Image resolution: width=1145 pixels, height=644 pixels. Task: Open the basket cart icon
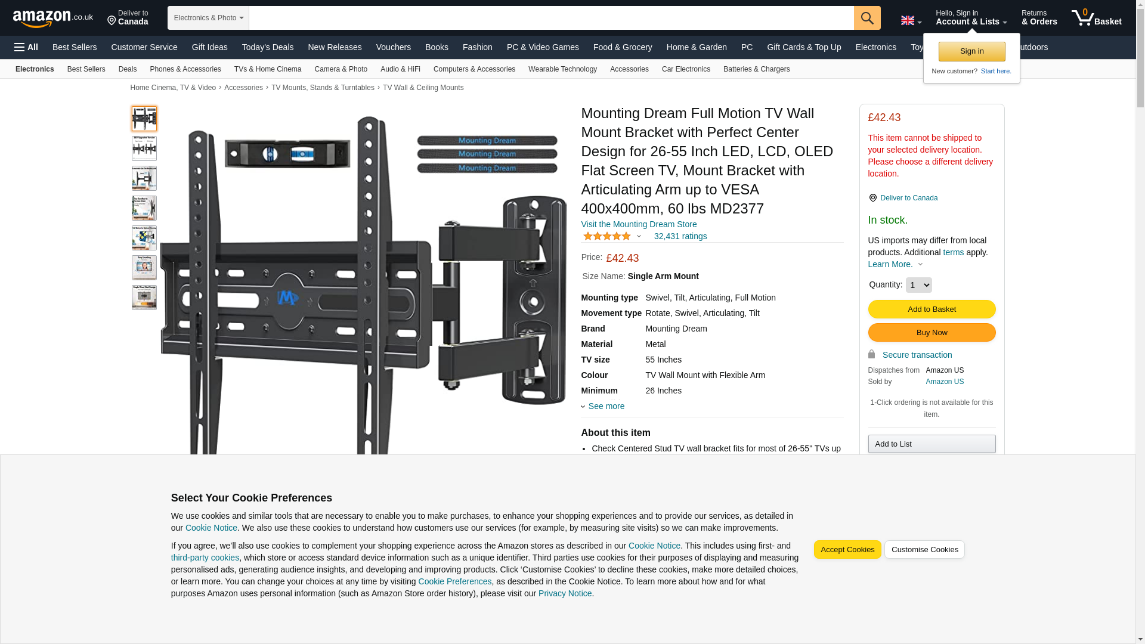[1096, 18]
